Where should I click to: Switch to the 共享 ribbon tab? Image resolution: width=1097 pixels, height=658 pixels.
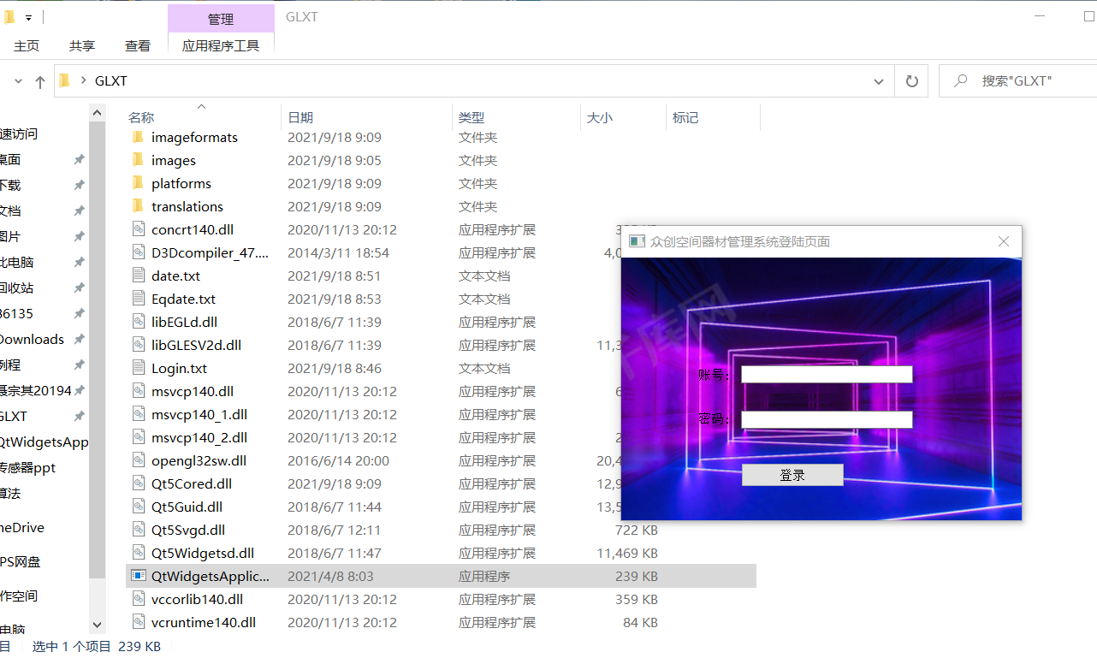tap(81, 45)
